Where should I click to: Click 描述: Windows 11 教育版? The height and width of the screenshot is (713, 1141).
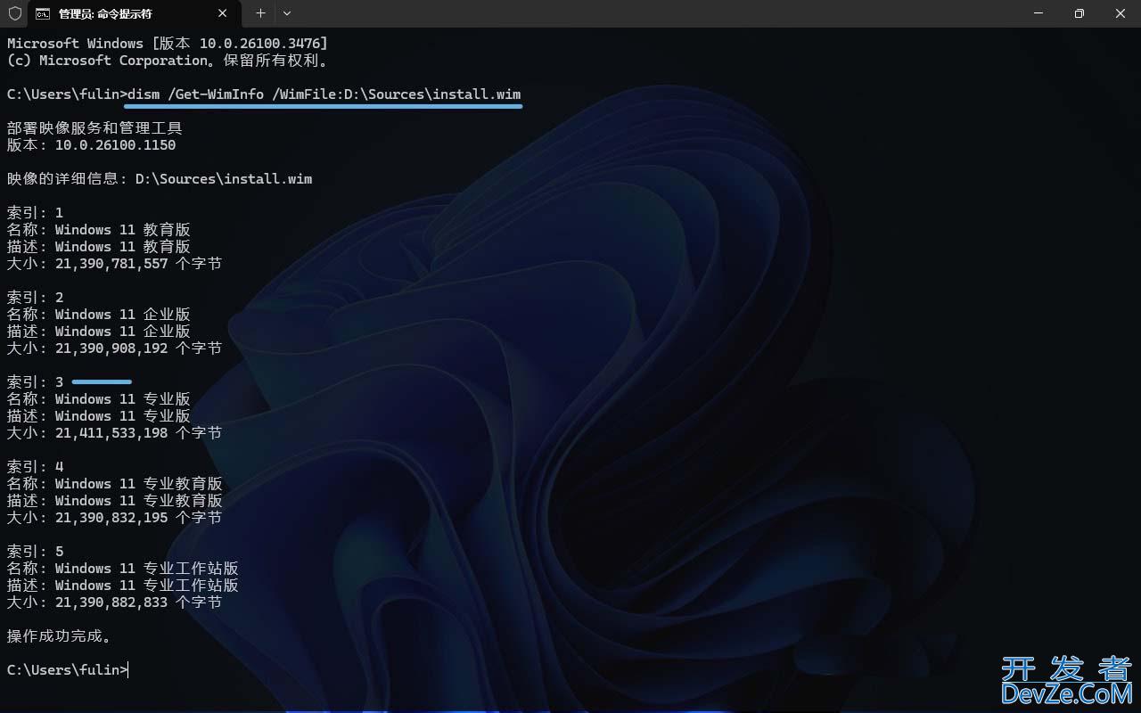[x=99, y=247]
